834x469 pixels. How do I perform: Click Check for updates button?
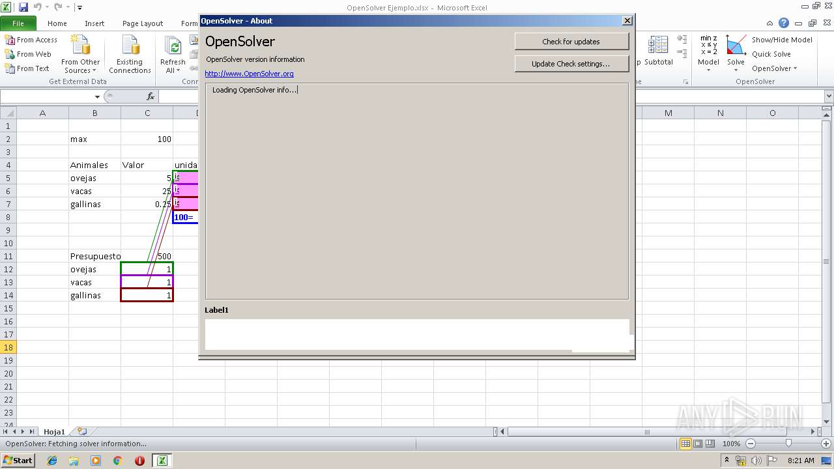pyautogui.click(x=571, y=42)
